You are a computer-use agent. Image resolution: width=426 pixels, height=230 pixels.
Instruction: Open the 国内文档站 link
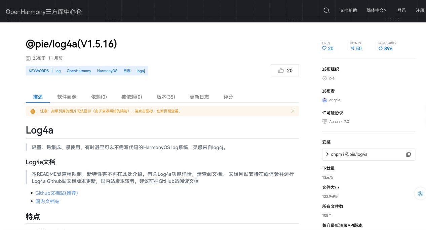coord(47,202)
